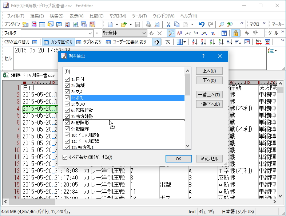Click the Sort smallest to largest number icon
Screen dimensions: 286x216
(x=212, y=42)
